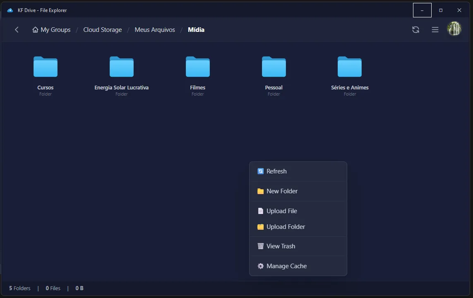This screenshot has width=473, height=298.
Task: Select the Filmes folder icon
Action: 197,67
